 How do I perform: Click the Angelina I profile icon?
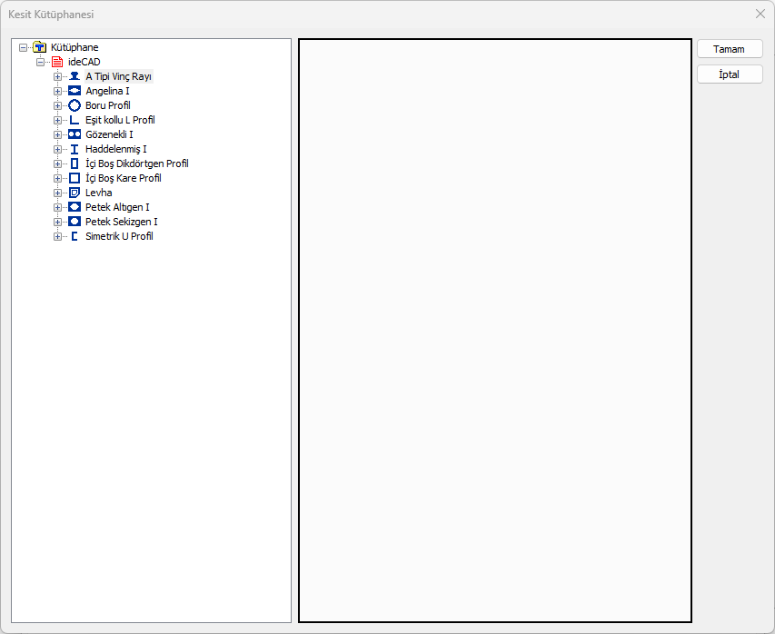click(75, 91)
